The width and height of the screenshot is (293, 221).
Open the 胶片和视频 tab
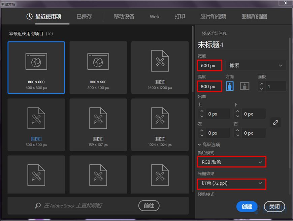tap(213, 17)
